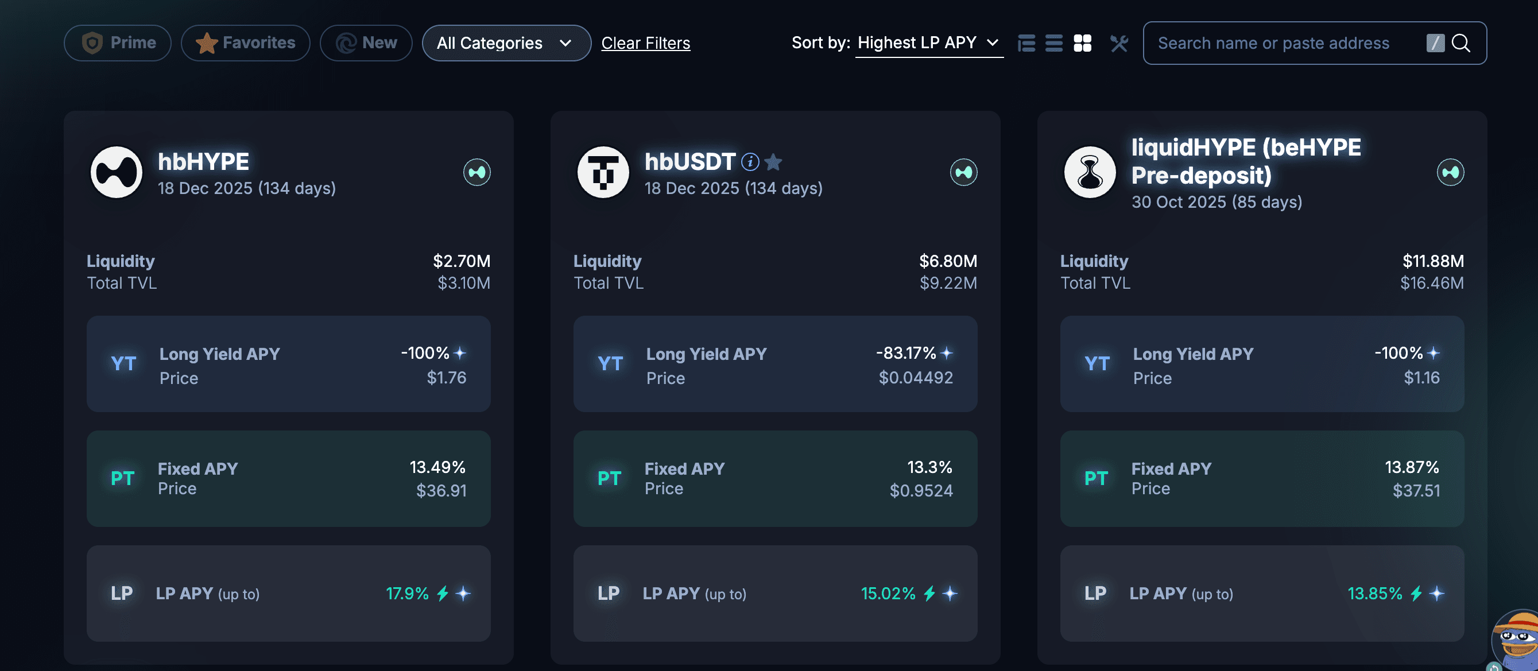Viewport: 1538px width, 671px height.
Task: Click the hbUSDT token logo
Action: pos(603,172)
